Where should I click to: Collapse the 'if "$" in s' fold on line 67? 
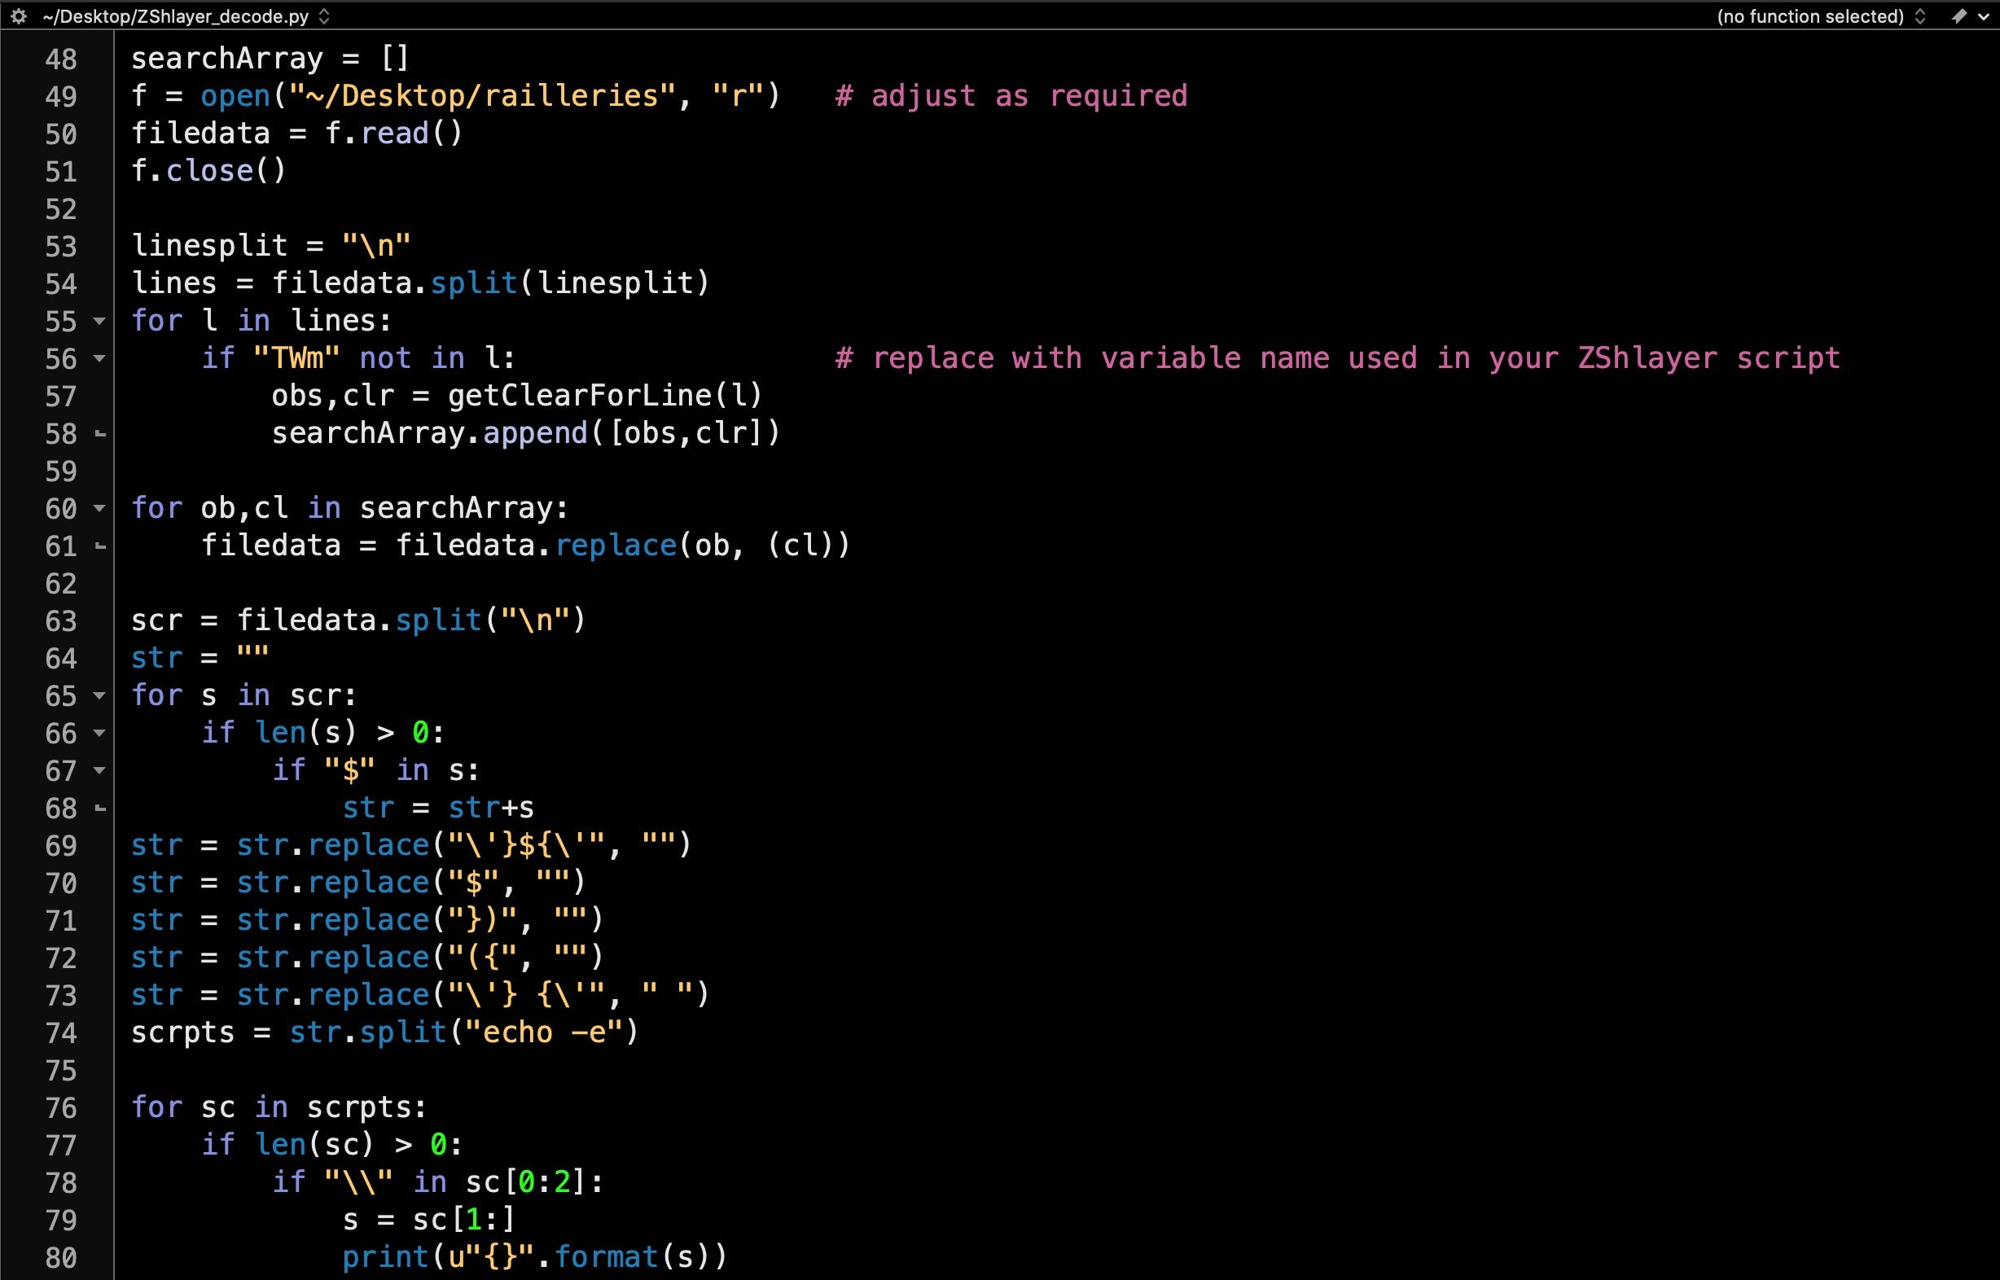coord(99,770)
